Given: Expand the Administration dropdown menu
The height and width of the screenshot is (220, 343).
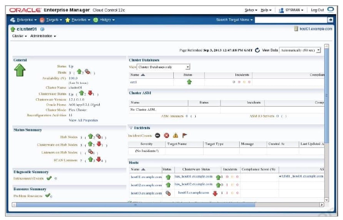Looking at the screenshot, I should (x=43, y=36).
